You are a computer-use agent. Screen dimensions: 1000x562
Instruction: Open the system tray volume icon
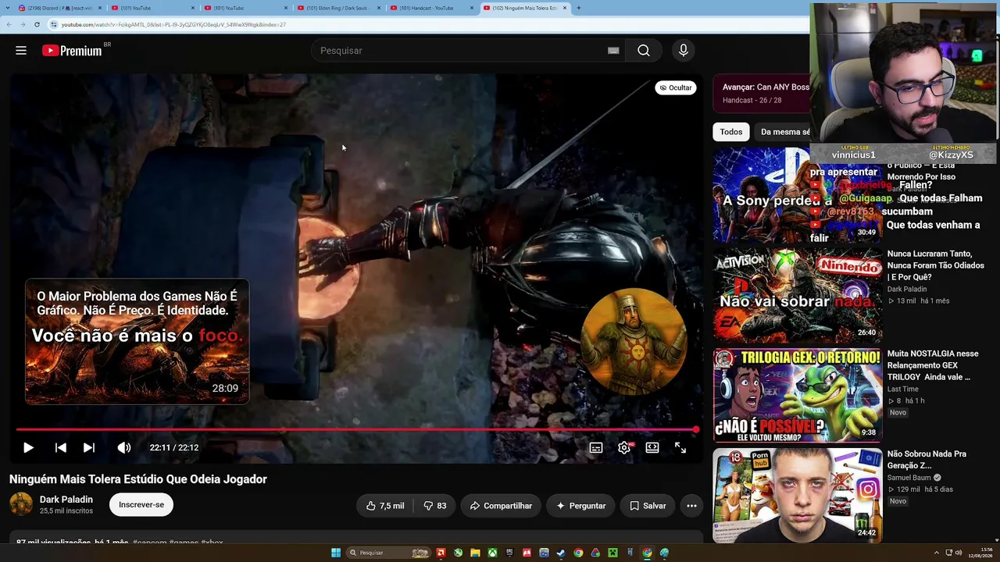pos(959,553)
